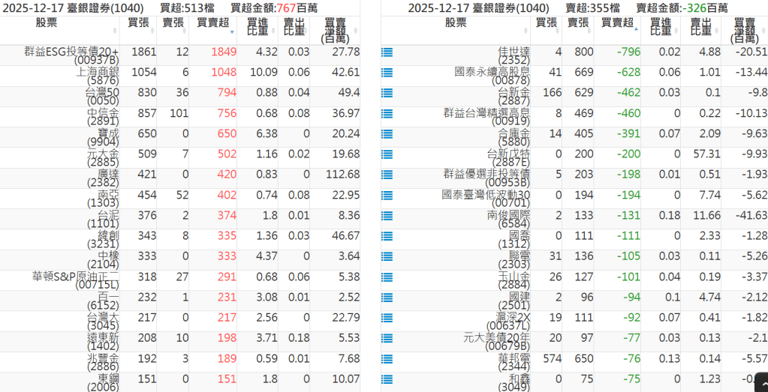This screenshot has width=768, height=392.
Task: Open the list icon beside 佳世達 (2352)
Action: click(x=387, y=52)
